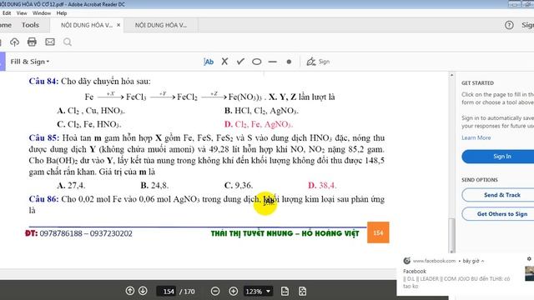The image size is (534, 300).
Task: Zoom out with minus button
Action: pyautogui.click(x=215, y=291)
